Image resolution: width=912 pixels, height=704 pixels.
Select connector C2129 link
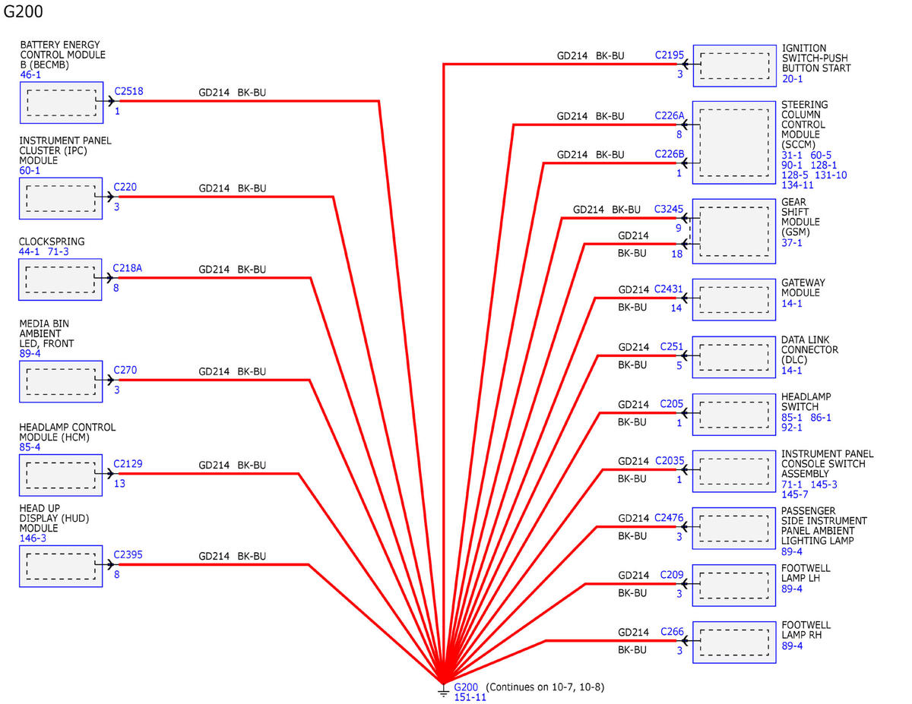128,464
